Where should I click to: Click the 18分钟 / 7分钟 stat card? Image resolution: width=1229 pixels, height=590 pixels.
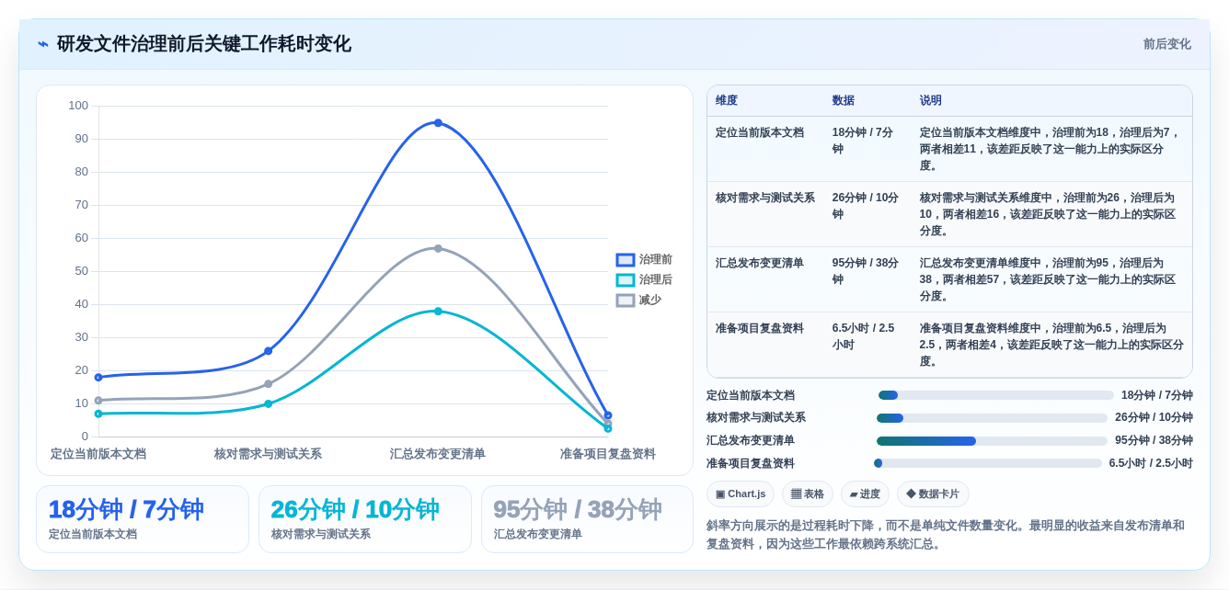[x=143, y=519]
